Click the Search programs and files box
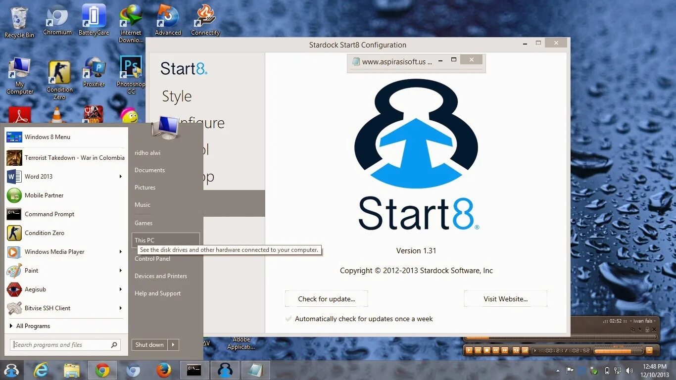The width and height of the screenshot is (676, 380). (65, 345)
